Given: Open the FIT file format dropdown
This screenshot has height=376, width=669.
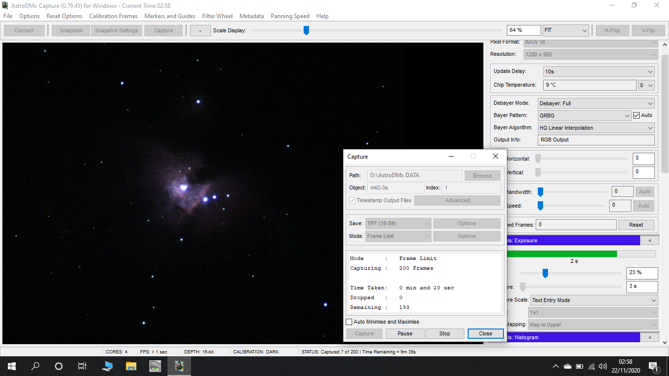Looking at the screenshot, I should point(566,30).
